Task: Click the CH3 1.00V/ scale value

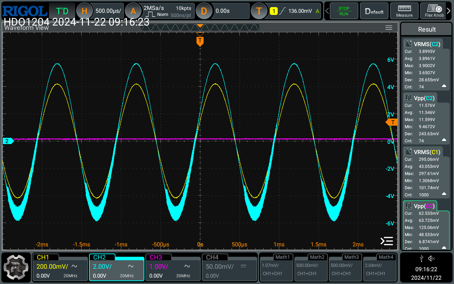Action: coord(159,266)
